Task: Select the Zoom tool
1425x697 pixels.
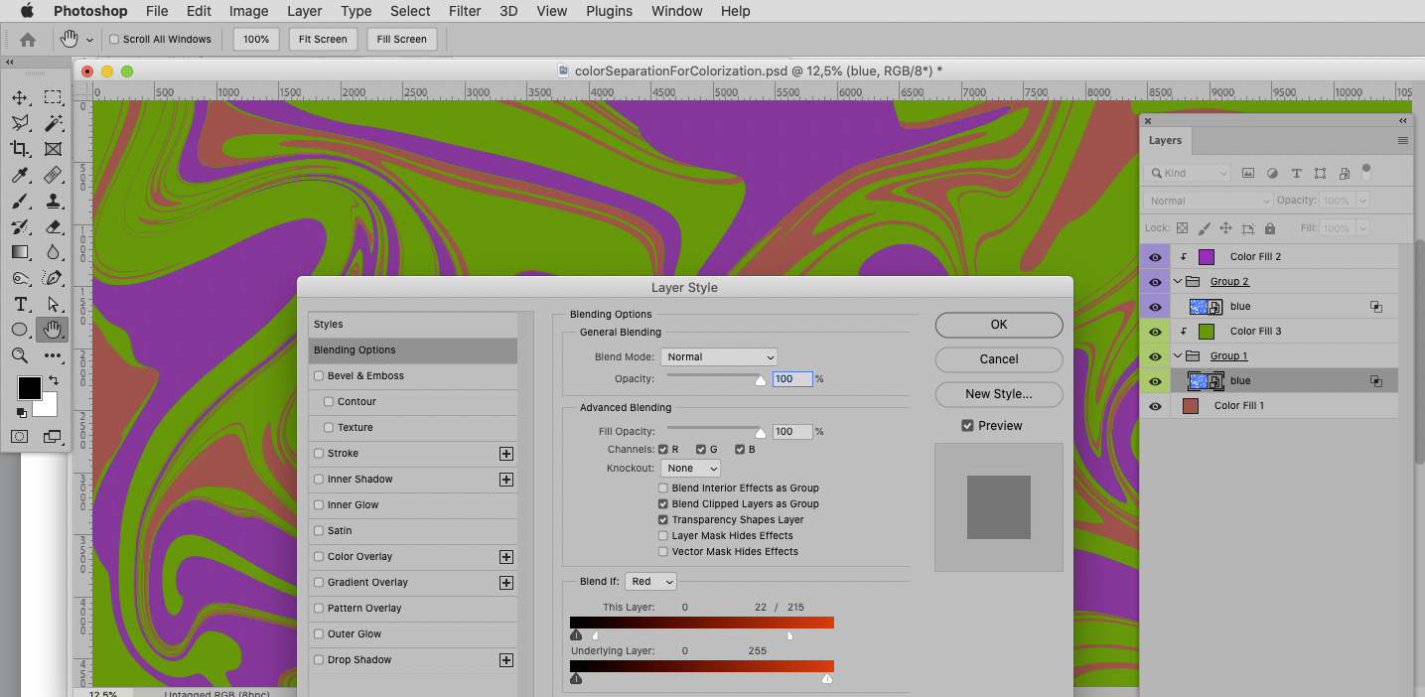Action: click(21, 355)
